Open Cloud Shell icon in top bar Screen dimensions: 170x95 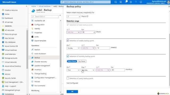pyautogui.click(x=116, y=2)
